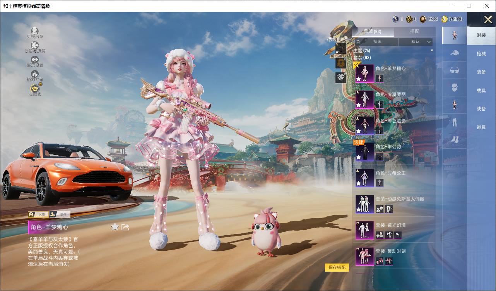Select the 动作 action tag
The width and height of the screenshot is (496, 291).
[60, 214]
